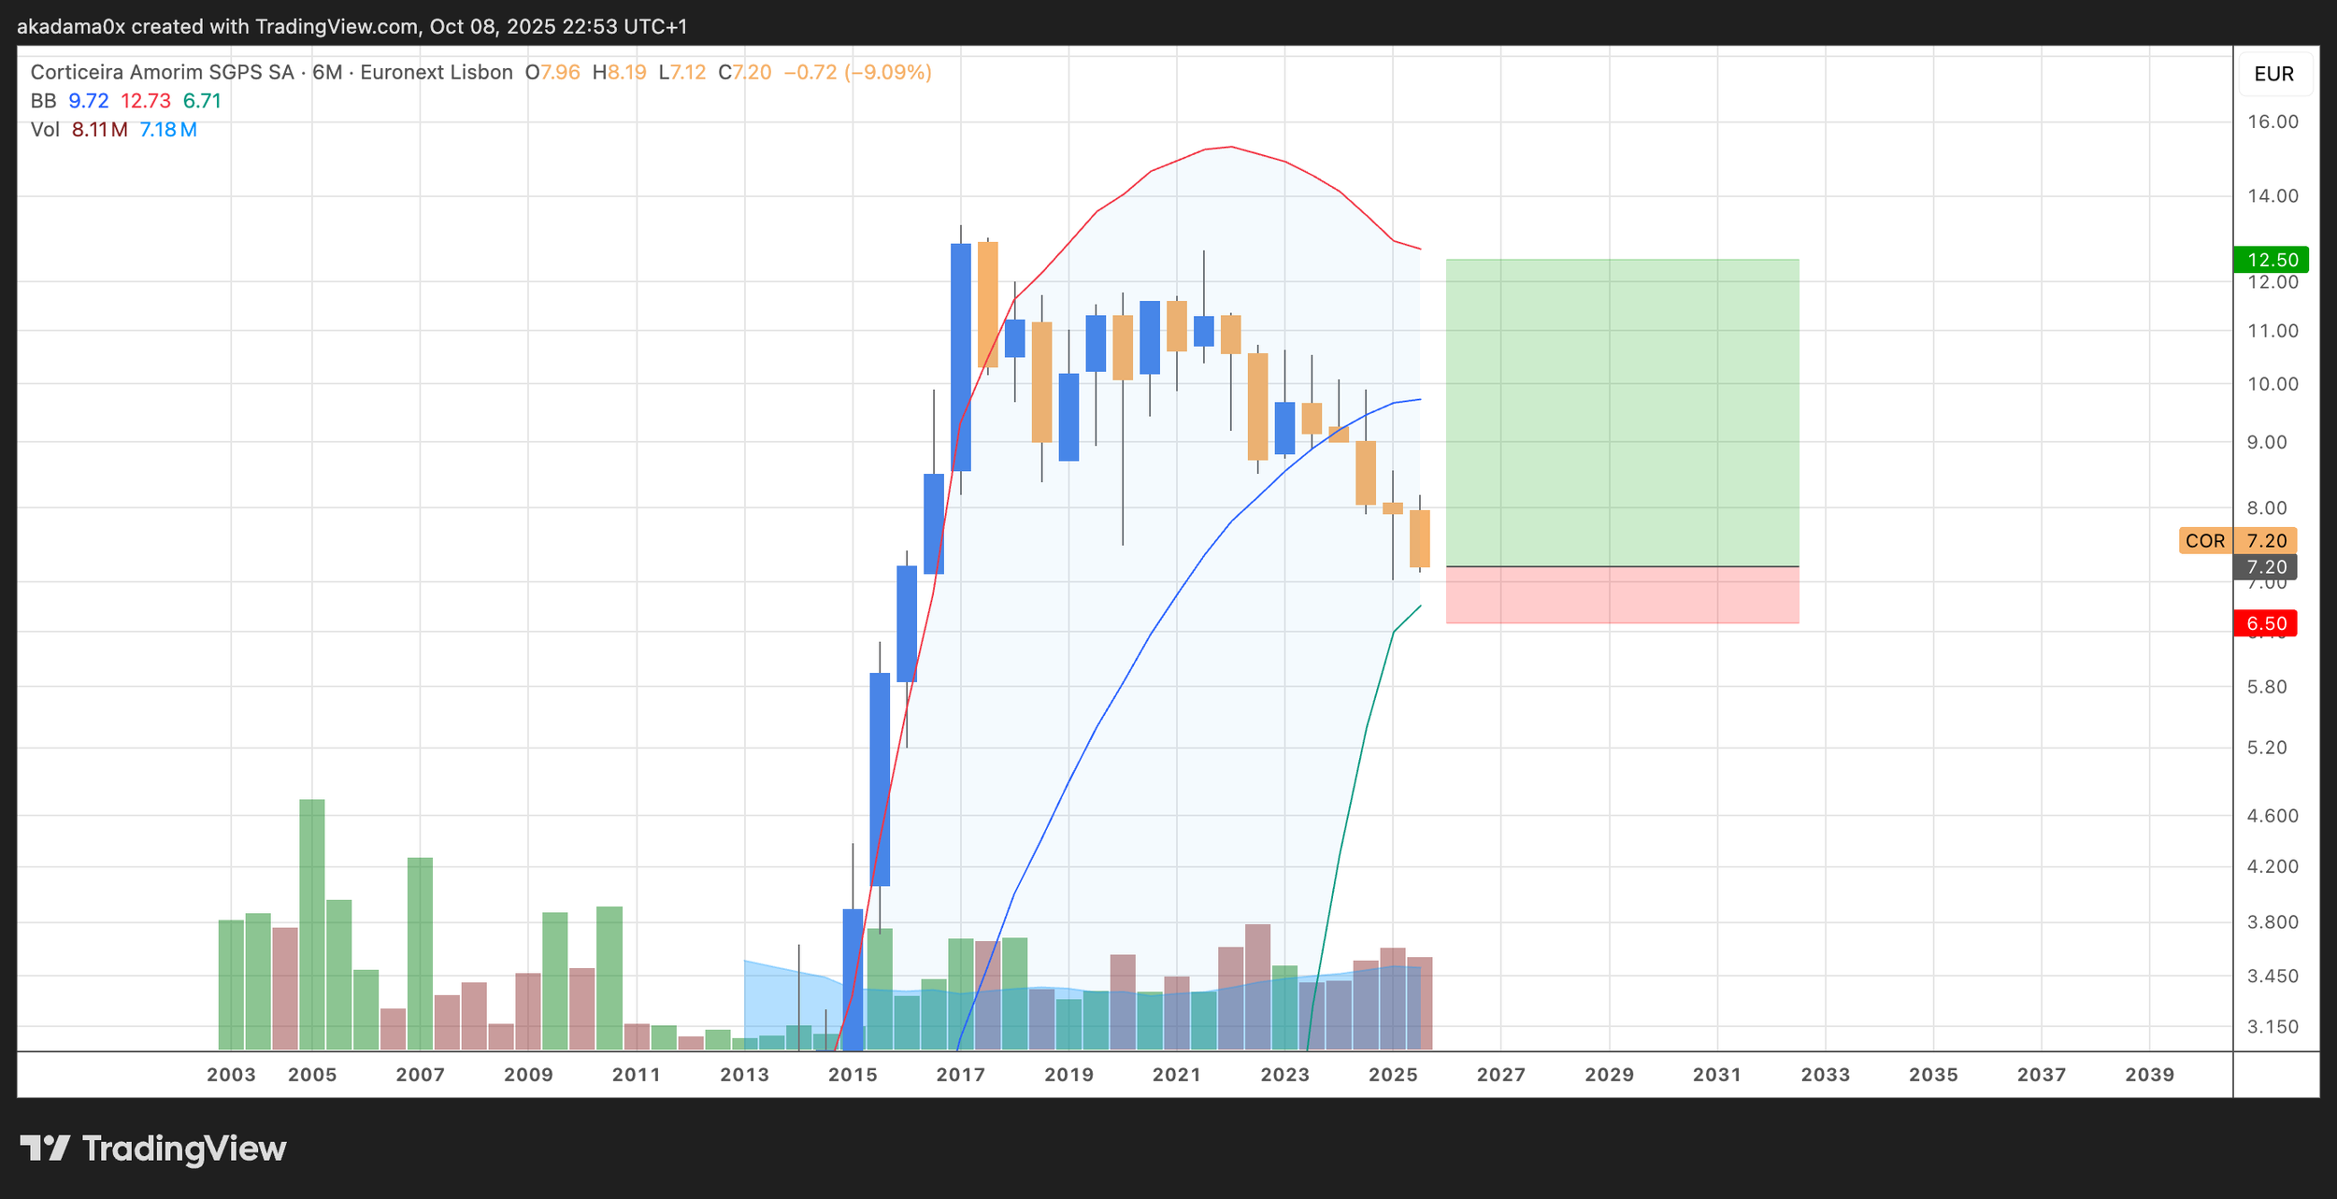Click the red 6.50 stop price label

(x=2266, y=623)
